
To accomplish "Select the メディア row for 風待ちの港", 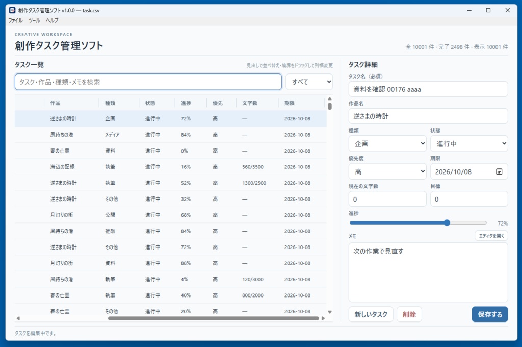I will pyautogui.click(x=170, y=135).
